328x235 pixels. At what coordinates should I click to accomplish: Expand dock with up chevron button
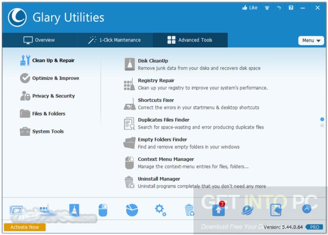pyautogui.click(x=307, y=209)
